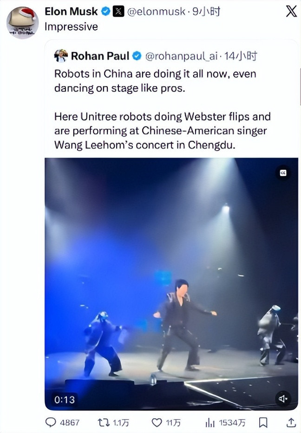
Task: Play the concert robot video
Action: (x=171, y=284)
